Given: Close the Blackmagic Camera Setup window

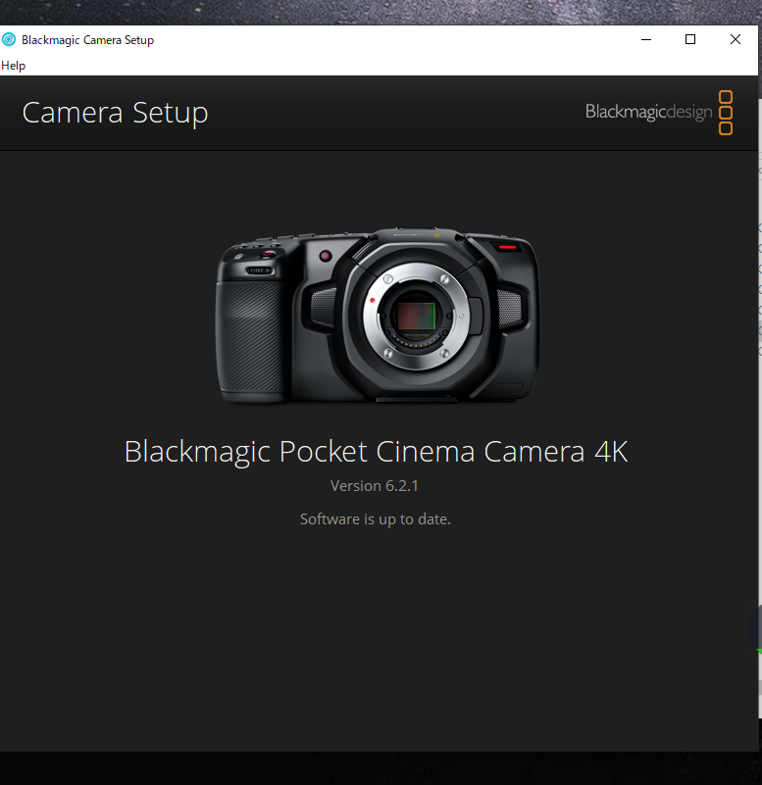Looking at the screenshot, I should (736, 40).
